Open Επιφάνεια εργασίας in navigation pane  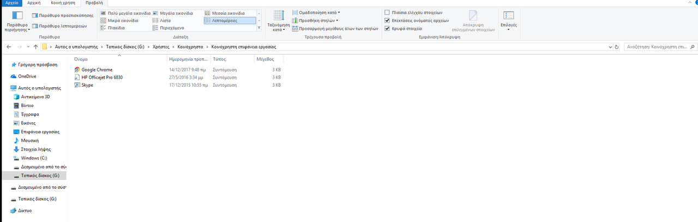[x=37, y=131]
